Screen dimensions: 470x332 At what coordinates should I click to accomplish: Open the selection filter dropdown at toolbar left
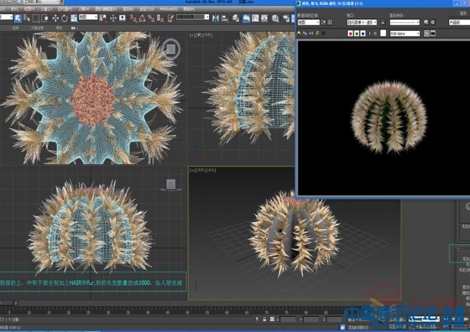coord(6,17)
